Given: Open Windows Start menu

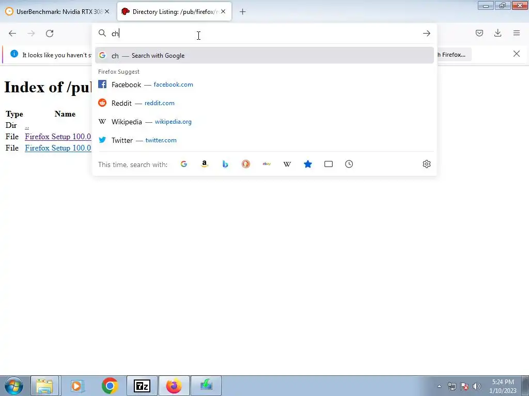Looking at the screenshot, I should pos(14,386).
